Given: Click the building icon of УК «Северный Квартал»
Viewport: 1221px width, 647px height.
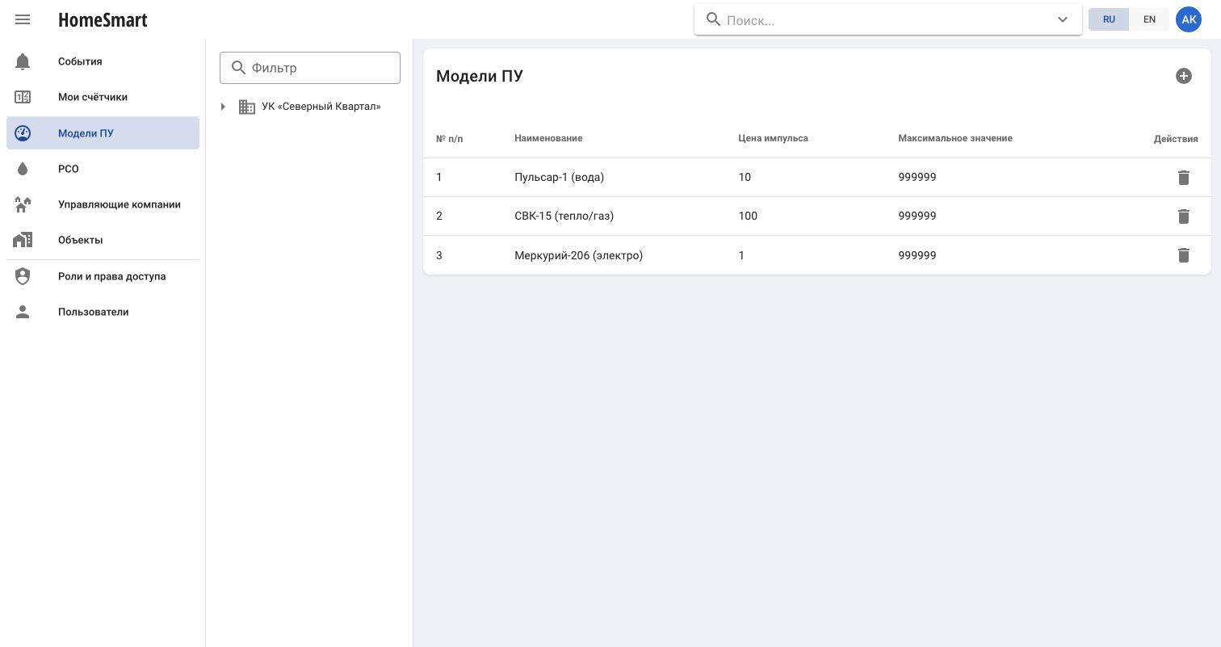Looking at the screenshot, I should 247,107.
